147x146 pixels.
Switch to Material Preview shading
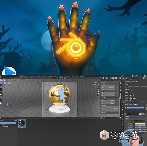[x=115, y=78]
